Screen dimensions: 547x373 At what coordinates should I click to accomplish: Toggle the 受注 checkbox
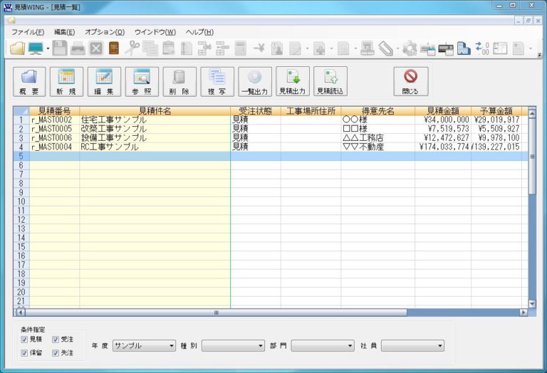pyautogui.click(x=56, y=340)
